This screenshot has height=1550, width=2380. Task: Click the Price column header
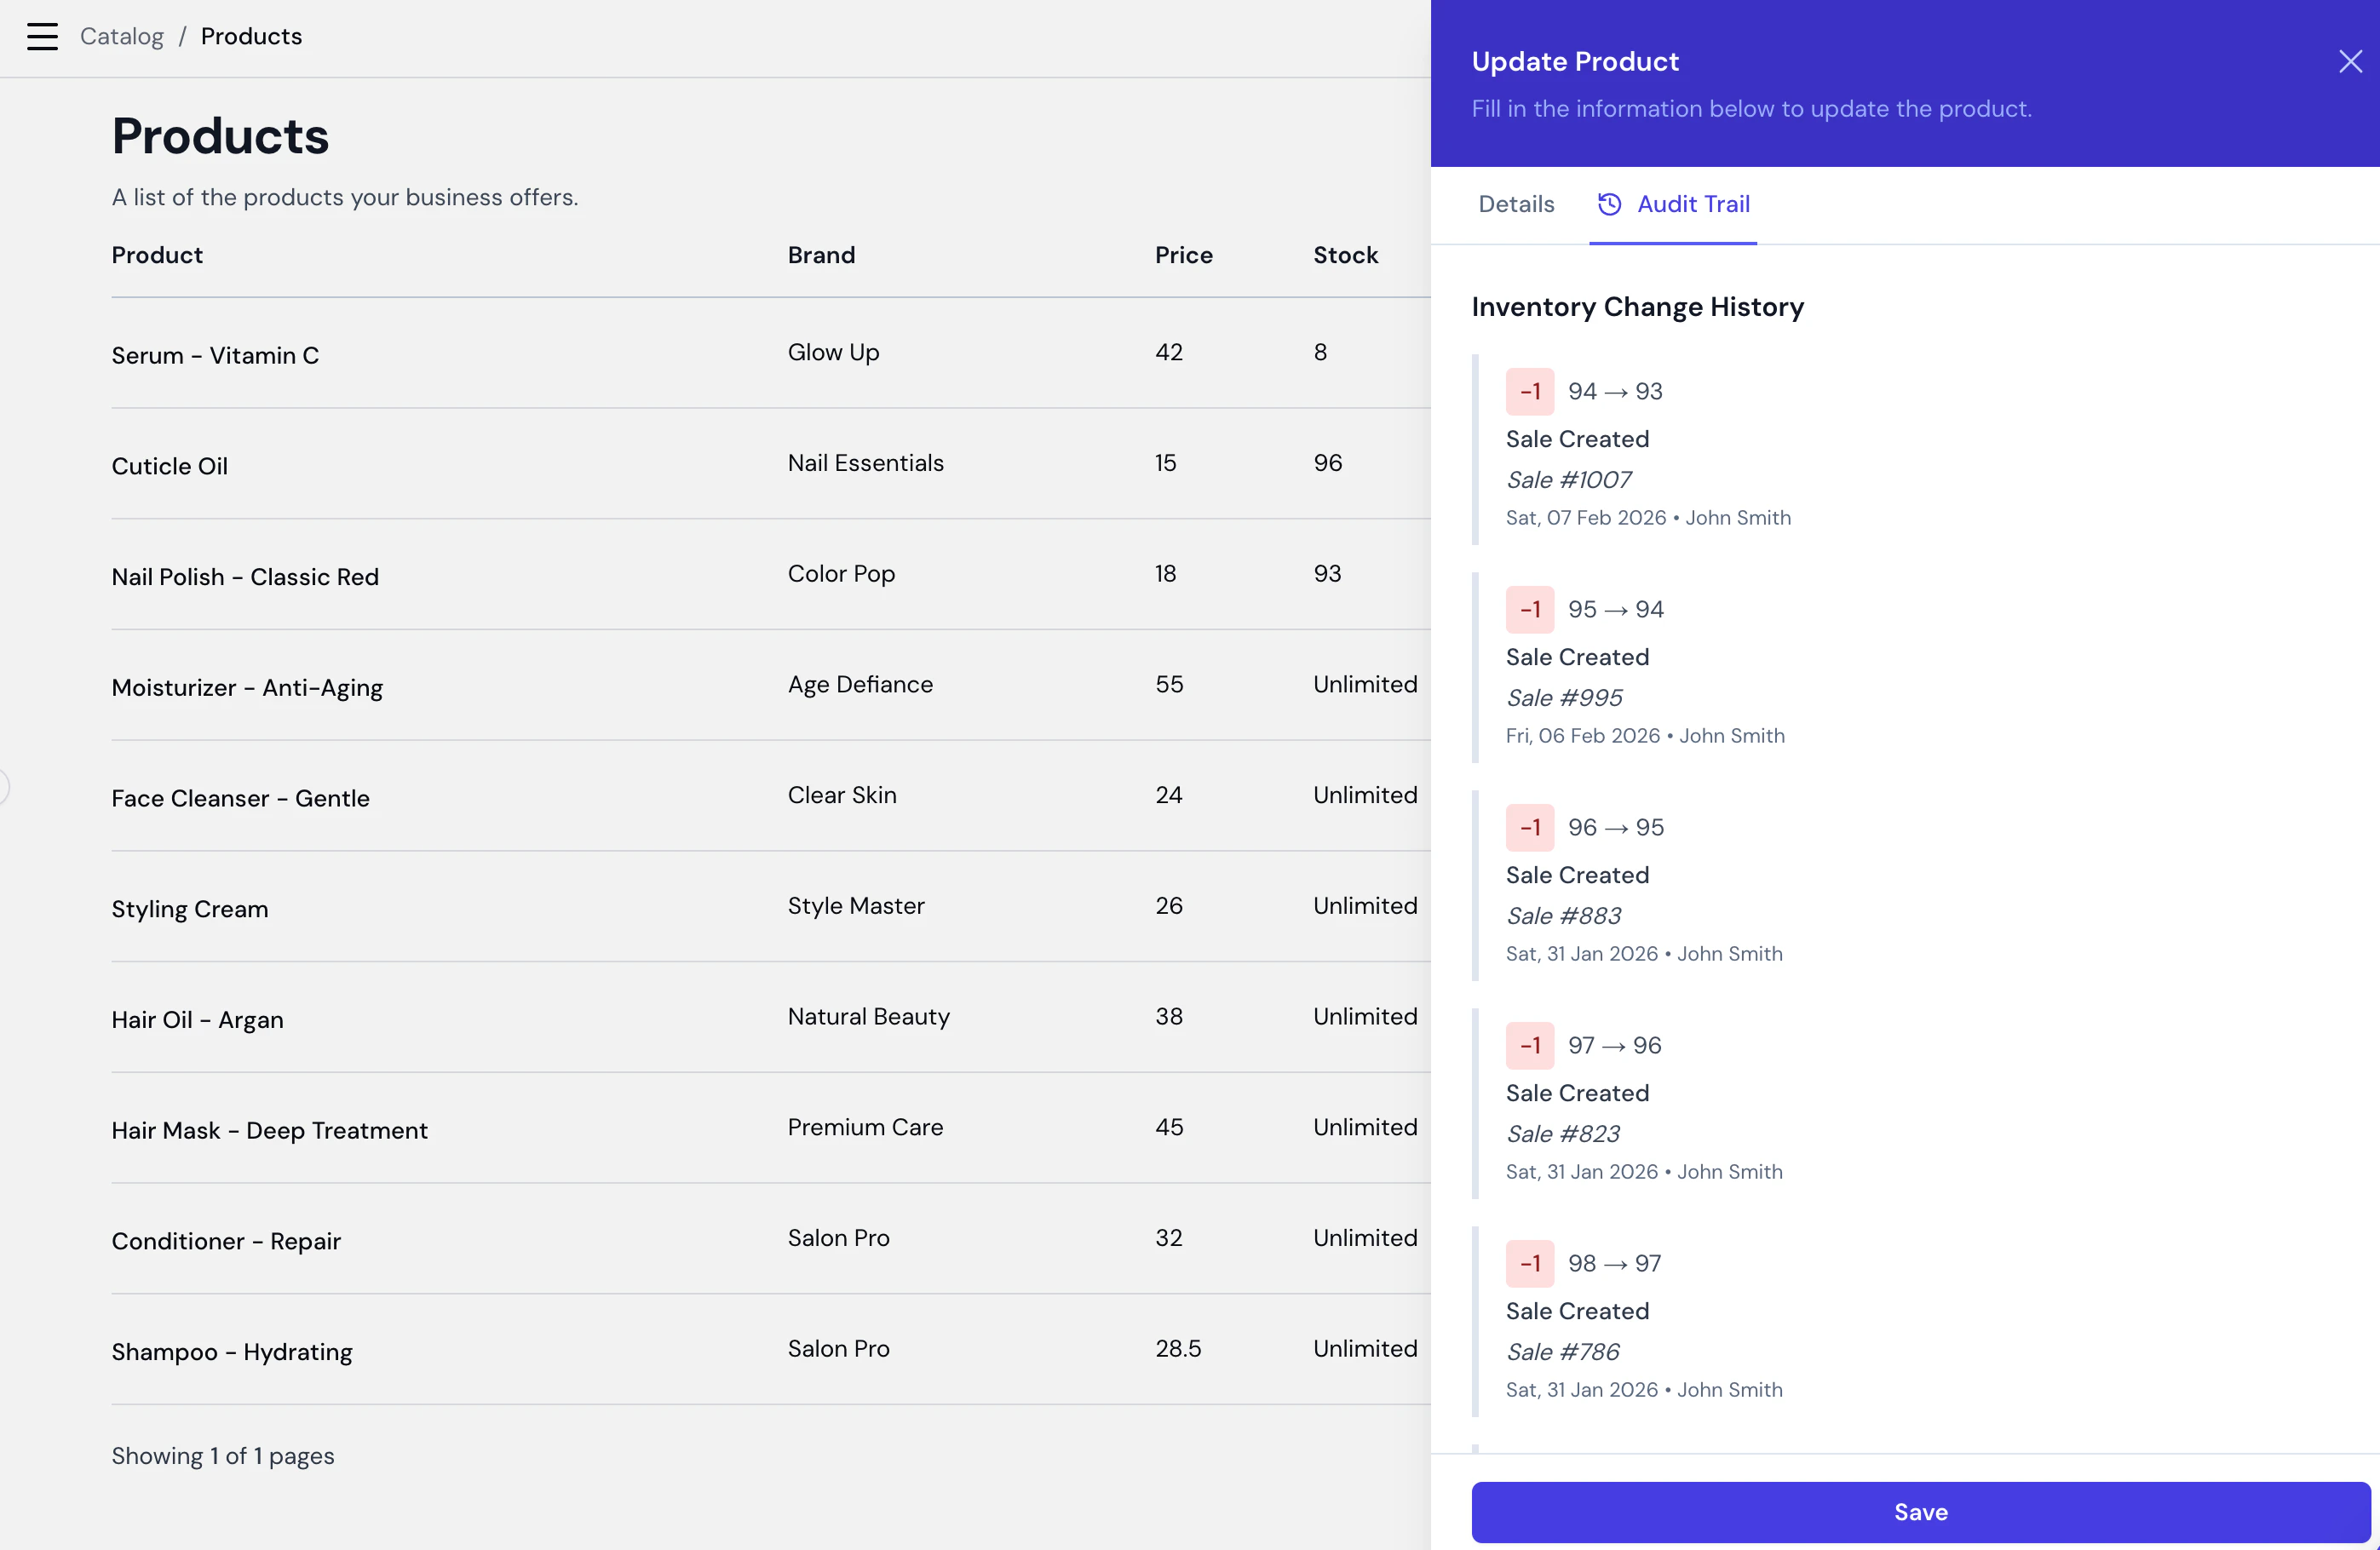point(1184,255)
